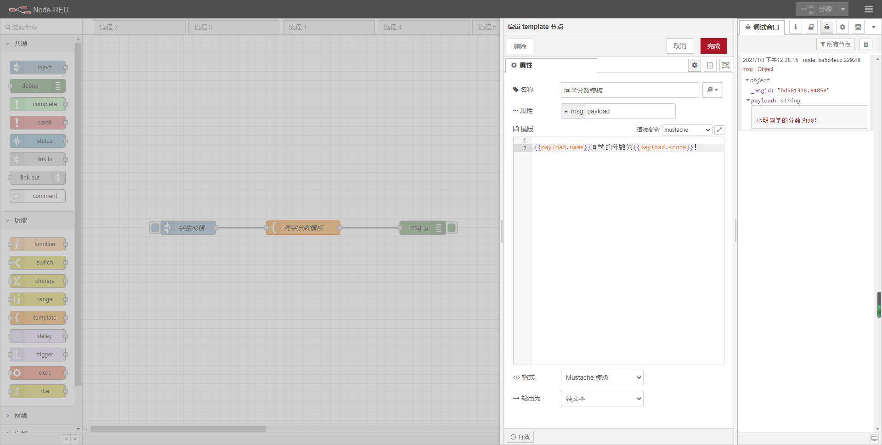Select the link out node
Viewport: 882px width, 445px height.
(x=38, y=178)
